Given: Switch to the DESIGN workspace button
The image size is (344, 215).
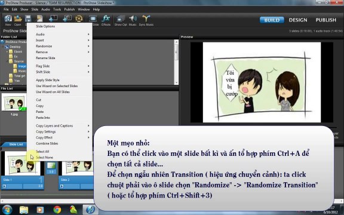Looking at the screenshot, I should coord(298,20).
